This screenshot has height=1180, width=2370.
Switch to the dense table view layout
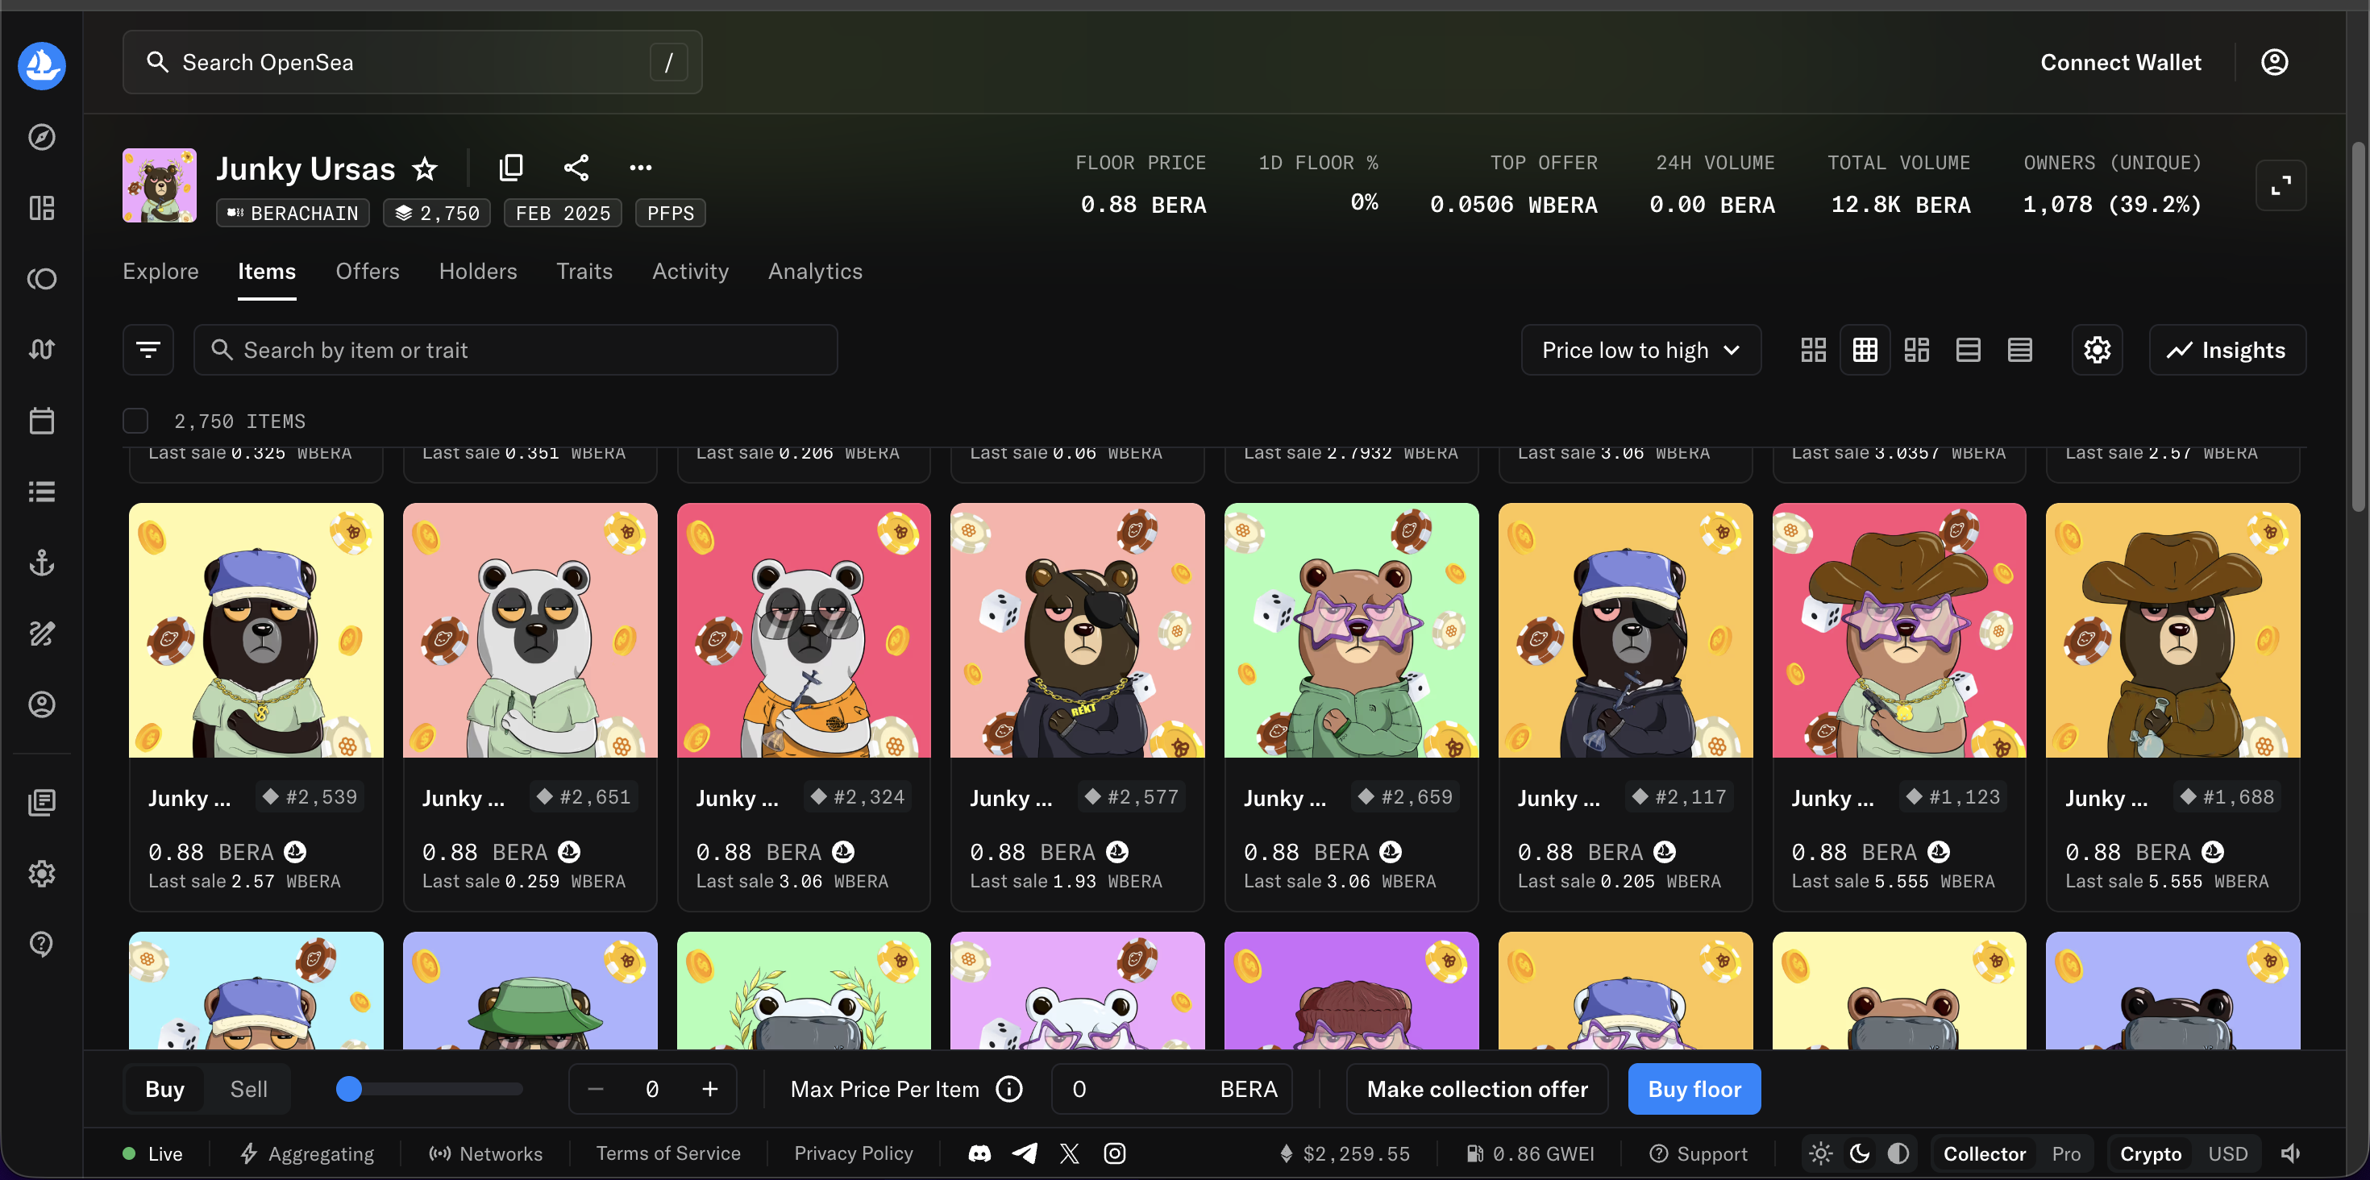(x=2019, y=350)
